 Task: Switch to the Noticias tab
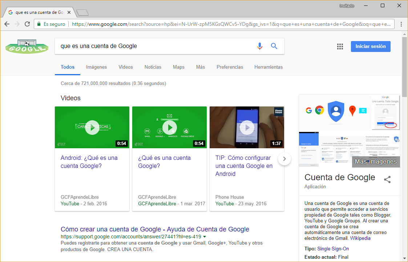click(x=153, y=67)
